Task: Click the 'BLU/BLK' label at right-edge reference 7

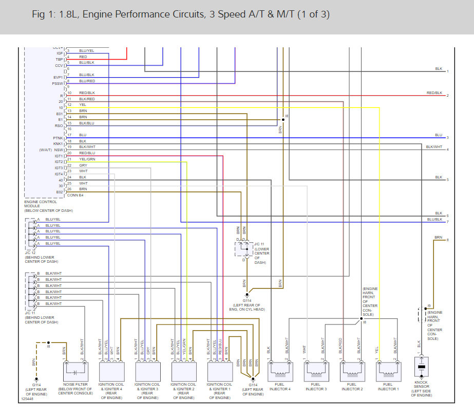Action: (434, 220)
